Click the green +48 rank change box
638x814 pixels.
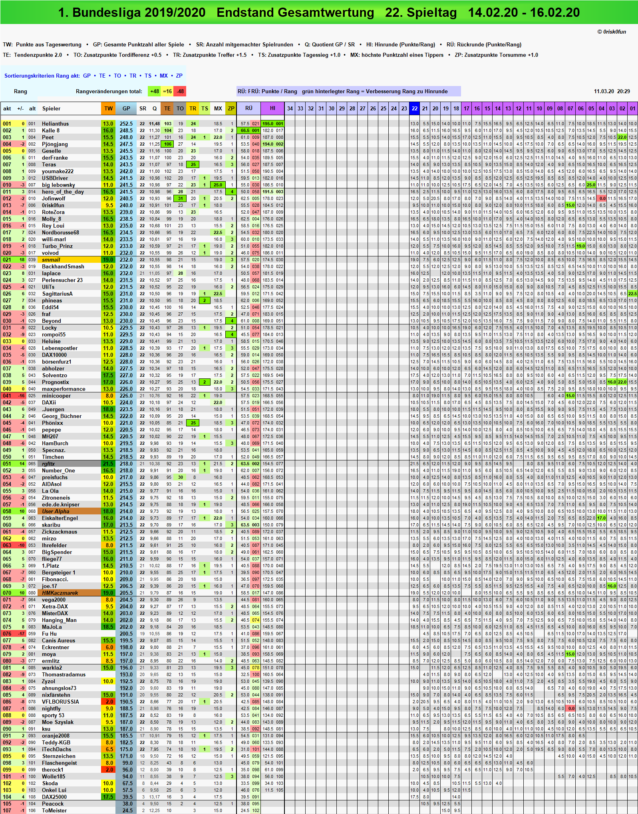pyautogui.click(x=155, y=91)
